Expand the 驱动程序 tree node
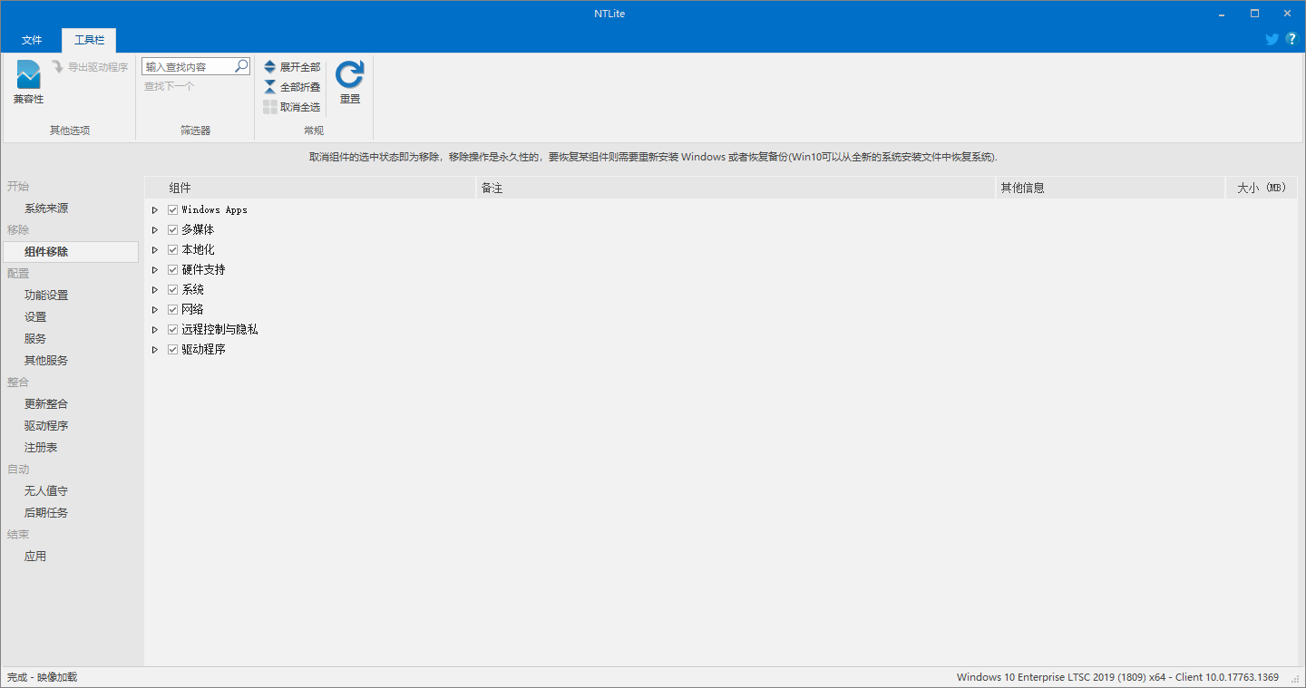 pos(155,350)
